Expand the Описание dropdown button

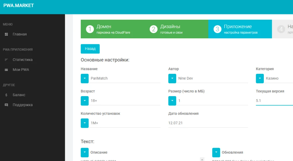(x=85, y=153)
